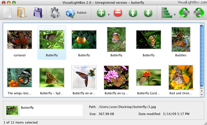Move selected image up with green arrow
This screenshot has height=125, width=207.
(x=133, y=13)
